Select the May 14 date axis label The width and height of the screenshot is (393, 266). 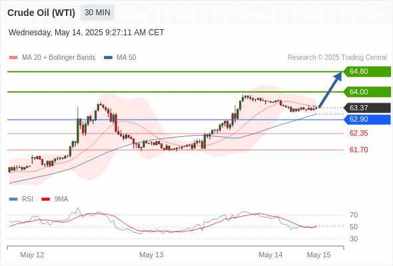[x=270, y=255]
